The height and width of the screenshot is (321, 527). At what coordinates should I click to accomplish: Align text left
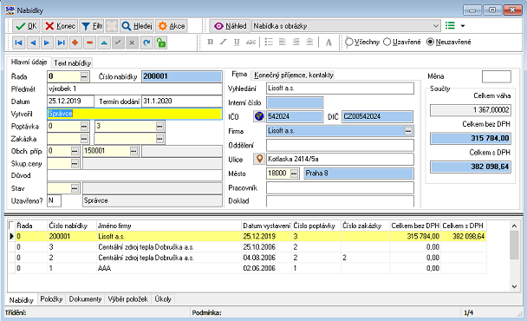pos(283,42)
